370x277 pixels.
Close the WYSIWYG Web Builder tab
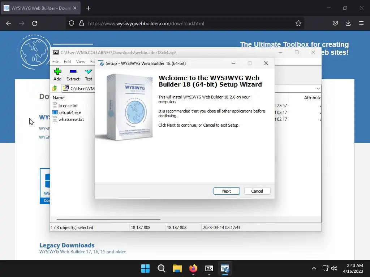point(75,8)
